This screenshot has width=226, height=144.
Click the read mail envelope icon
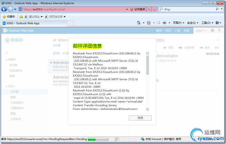point(158,23)
